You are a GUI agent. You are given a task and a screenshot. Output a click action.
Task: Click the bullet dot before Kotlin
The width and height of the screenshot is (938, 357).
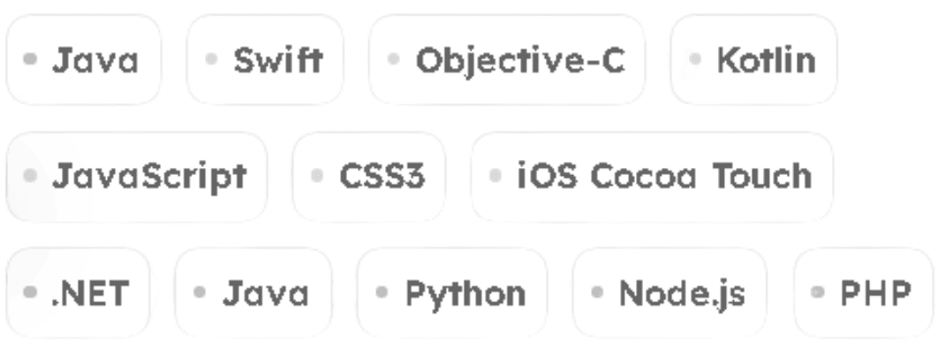coord(694,58)
